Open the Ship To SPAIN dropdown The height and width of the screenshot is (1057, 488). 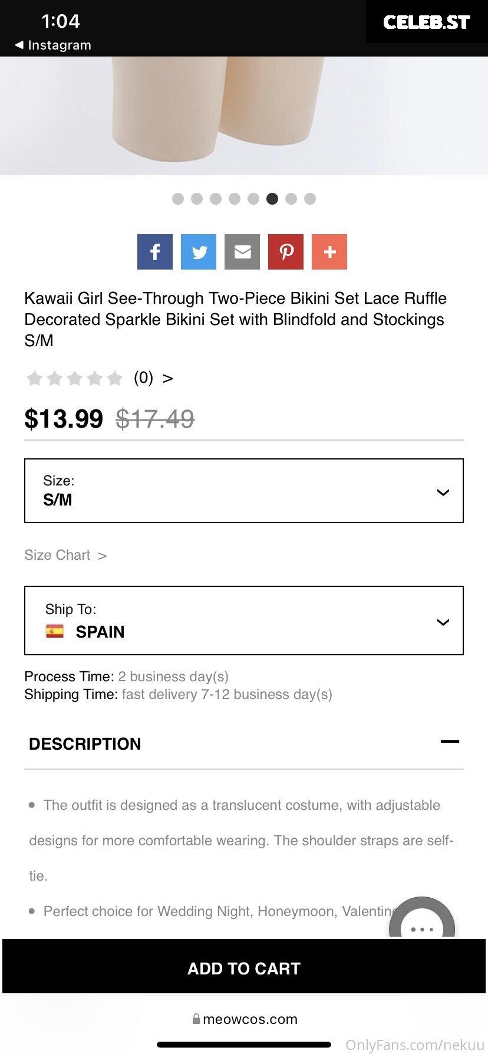244,621
